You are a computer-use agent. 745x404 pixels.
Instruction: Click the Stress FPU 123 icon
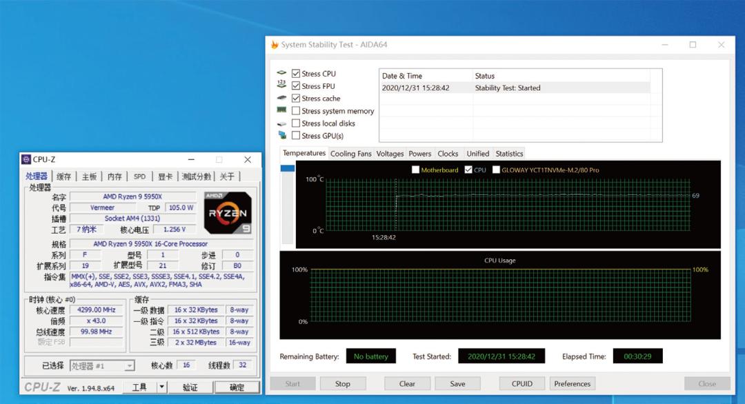[281, 85]
